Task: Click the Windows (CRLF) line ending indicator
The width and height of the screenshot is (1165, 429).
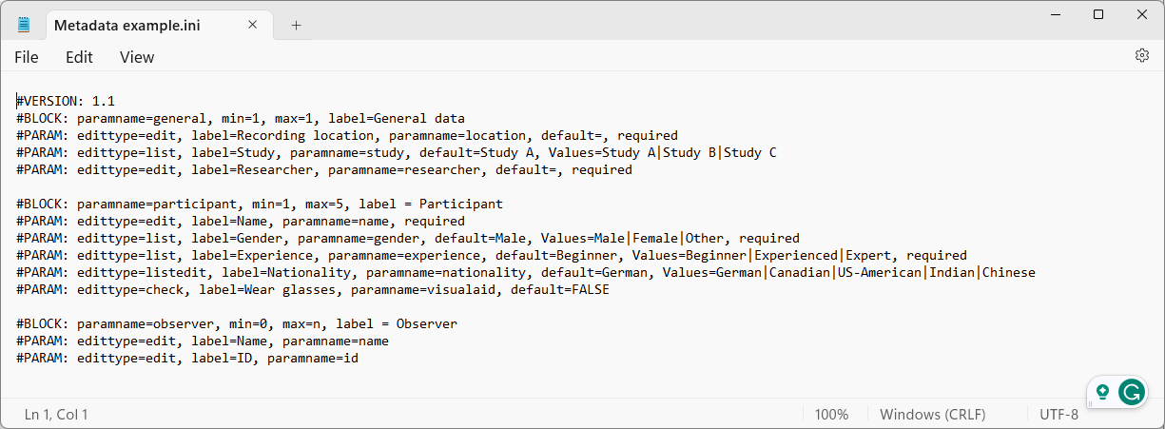Action: tap(932, 415)
